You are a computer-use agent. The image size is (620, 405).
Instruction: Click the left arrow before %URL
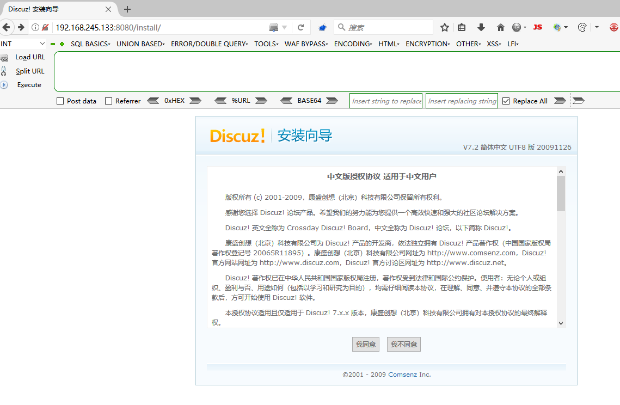[x=220, y=101]
